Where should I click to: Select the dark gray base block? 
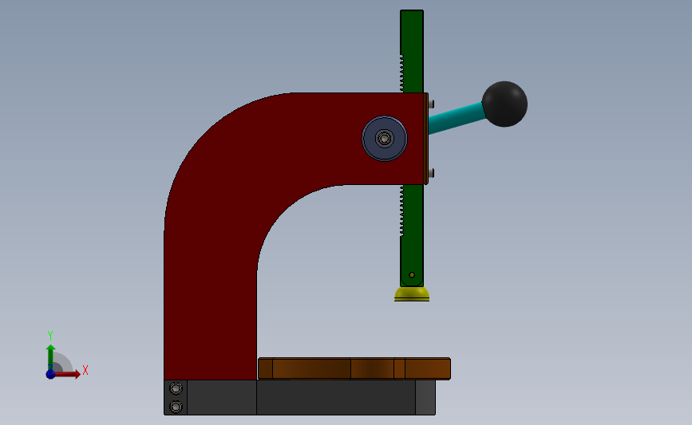click(x=300, y=397)
